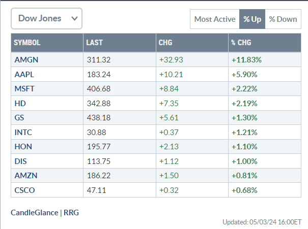Select the % Up tab
This screenshot has width=308, height=229.
point(252,19)
